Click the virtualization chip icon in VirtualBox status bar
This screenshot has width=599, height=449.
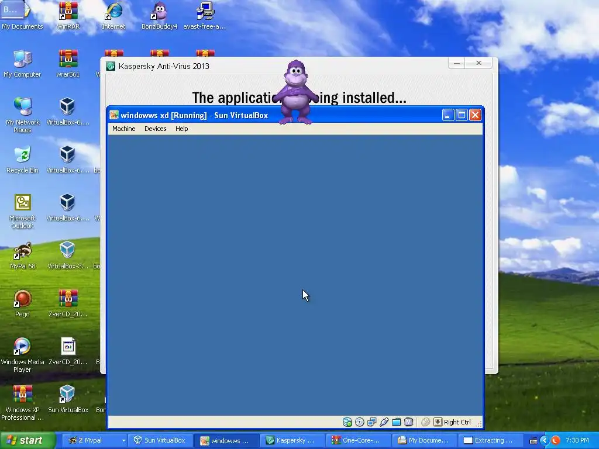[409, 422]
